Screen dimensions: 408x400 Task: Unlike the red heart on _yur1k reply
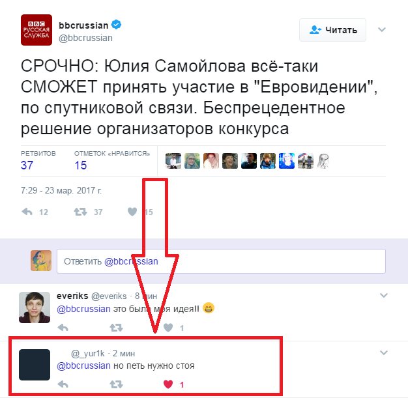point(168,384)
